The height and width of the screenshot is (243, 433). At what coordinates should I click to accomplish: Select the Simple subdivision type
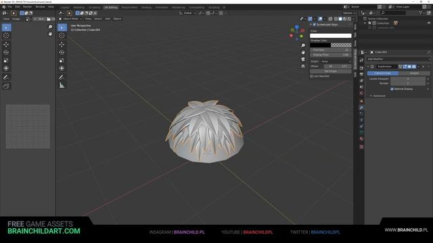(414, 74)
